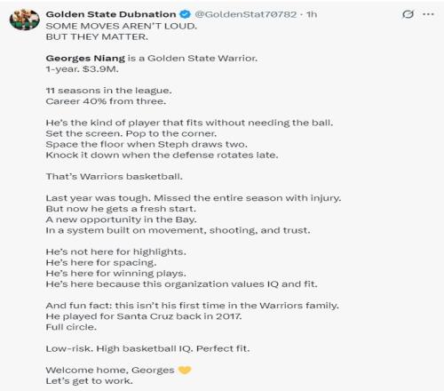Click the bold Georges Niang name

[x=85, y=59]
